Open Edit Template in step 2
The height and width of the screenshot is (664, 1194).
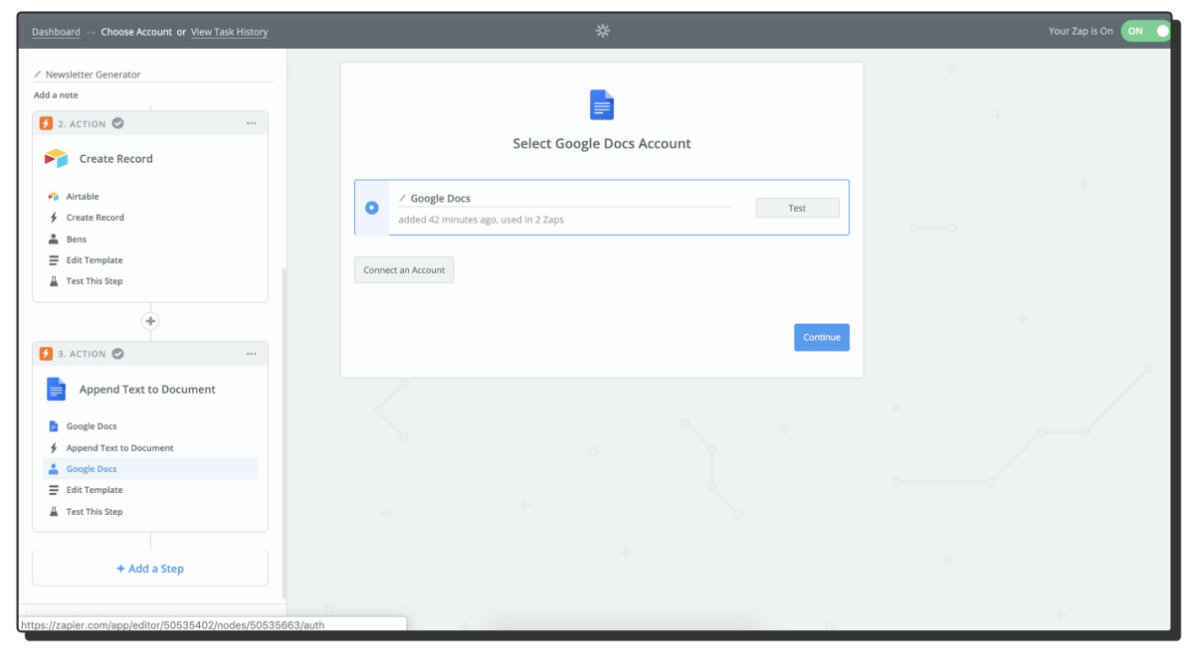150,260
